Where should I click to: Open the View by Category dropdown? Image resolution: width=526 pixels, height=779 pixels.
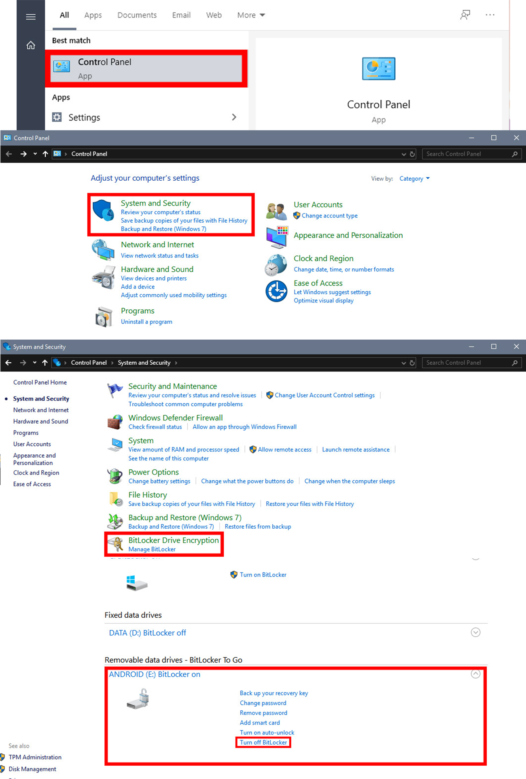click(414, 179)
